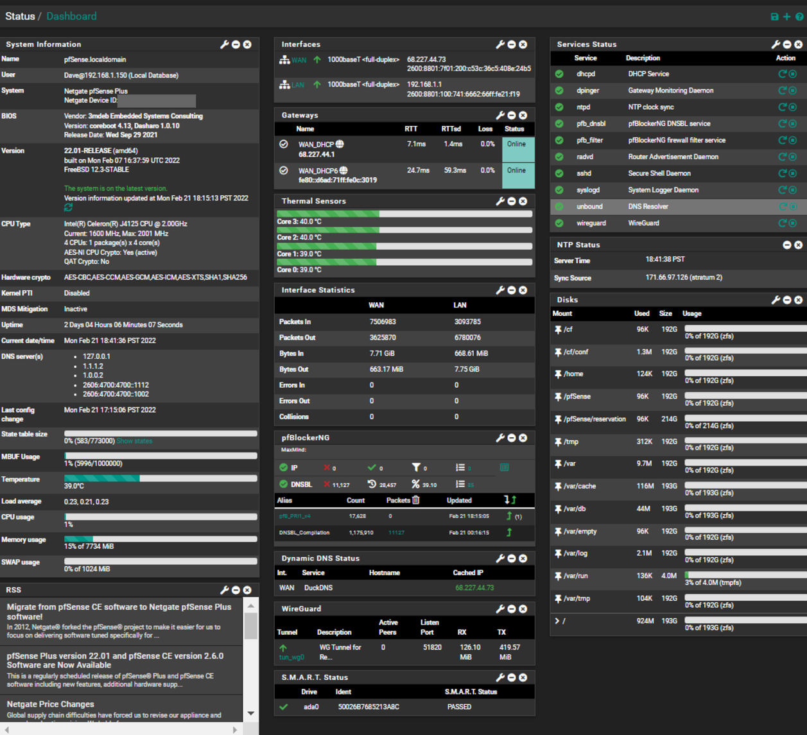Restart the pfb_dnsbl service
This screenshot has height=735, width=807.
point(783,124)
